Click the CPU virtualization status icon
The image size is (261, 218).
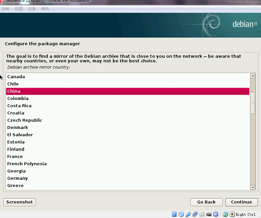216,214
